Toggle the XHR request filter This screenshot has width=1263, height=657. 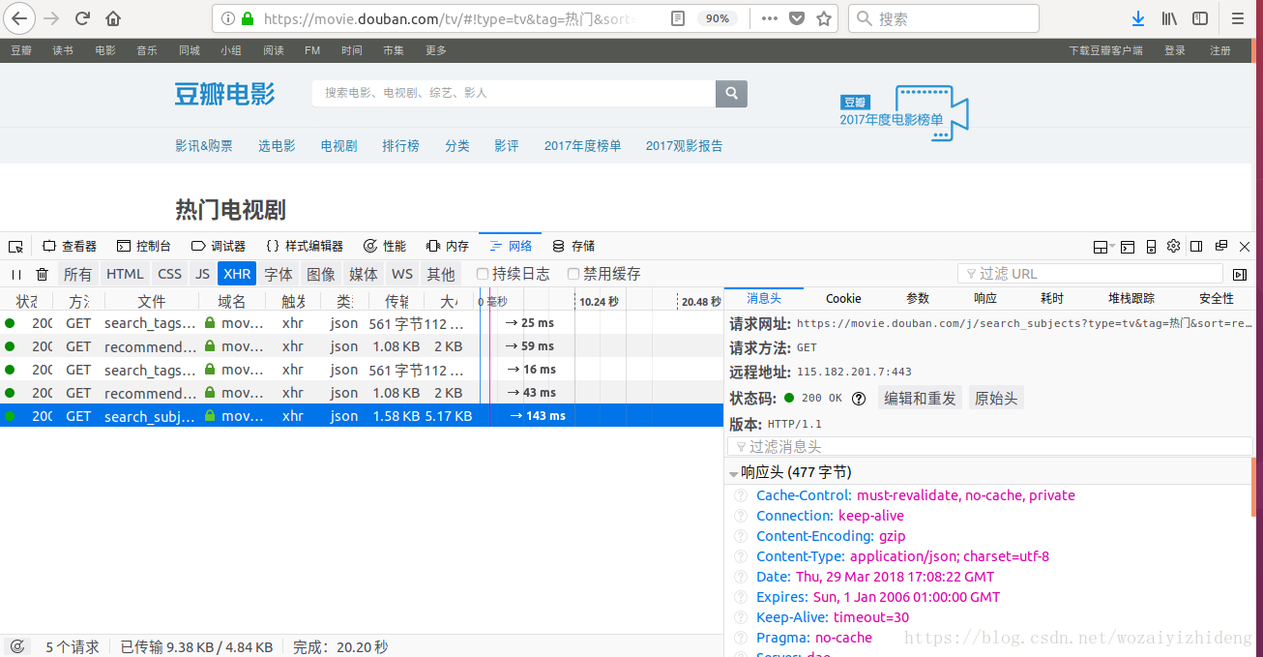click(237, 274)
